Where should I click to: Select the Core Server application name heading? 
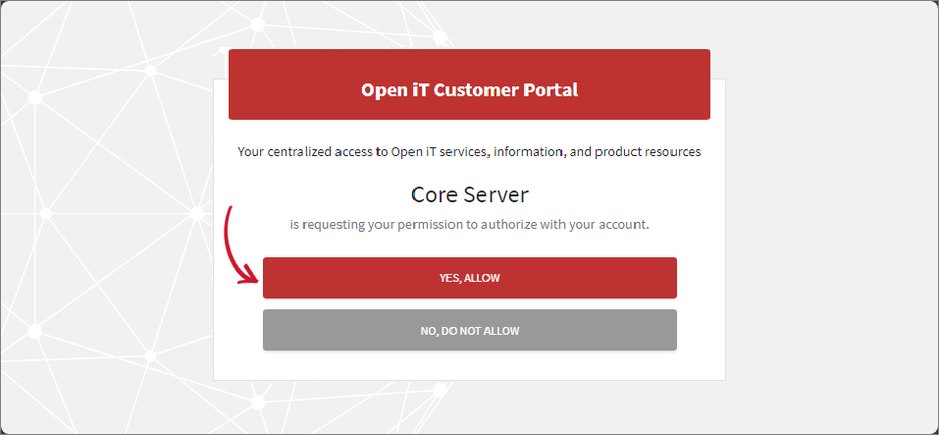[469, 194]
